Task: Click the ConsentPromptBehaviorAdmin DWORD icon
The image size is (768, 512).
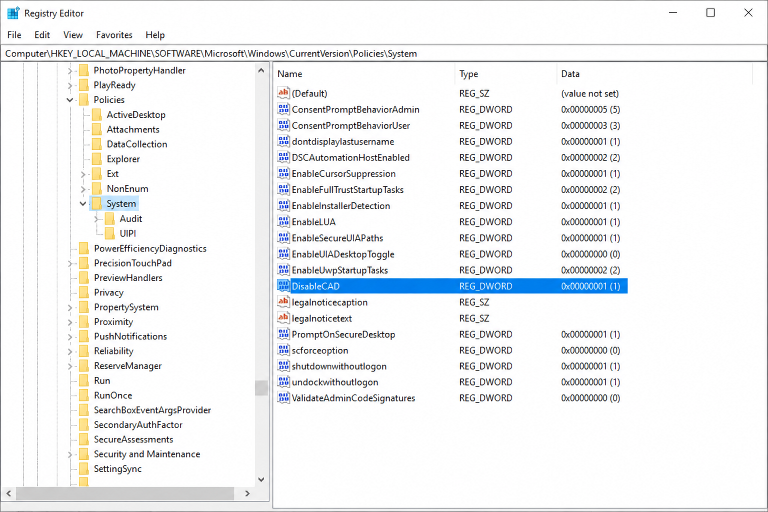Action: click(x=283, y=109)
